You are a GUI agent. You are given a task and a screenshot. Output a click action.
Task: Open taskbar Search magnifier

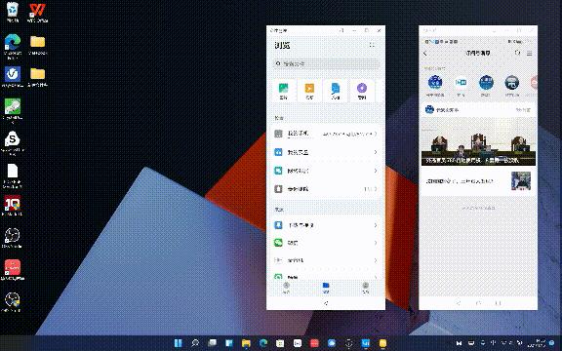195,343
